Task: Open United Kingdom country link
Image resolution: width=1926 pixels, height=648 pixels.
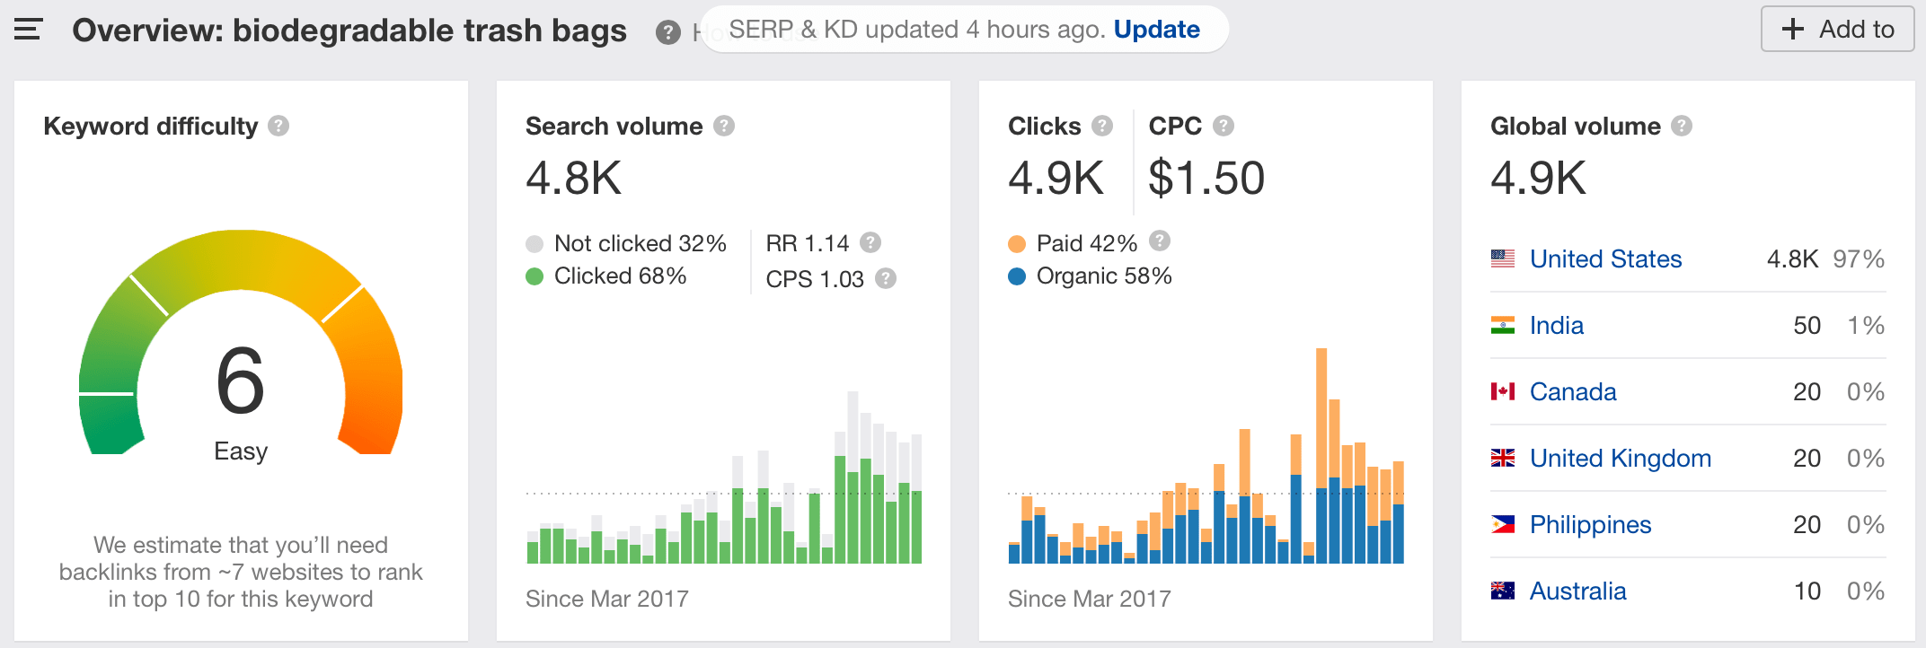Action: tap(1620, 459)
